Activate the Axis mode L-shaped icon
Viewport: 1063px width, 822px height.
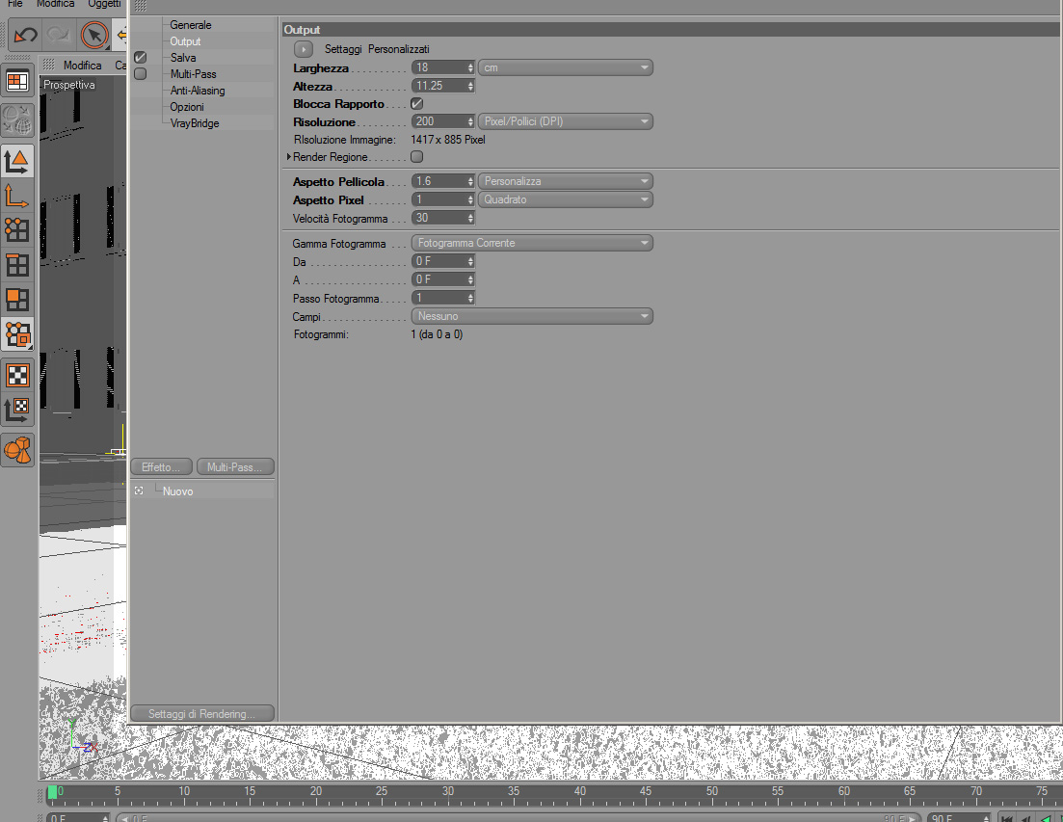[x=17, y=197]
